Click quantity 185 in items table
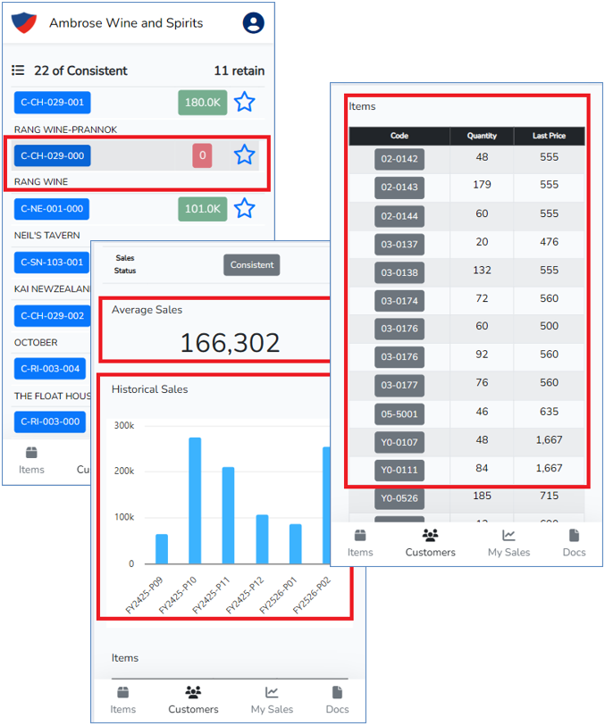This screenshot has height=726, width=605. (482, 496)
